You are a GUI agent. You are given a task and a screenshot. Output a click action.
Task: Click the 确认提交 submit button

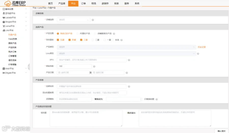point(221,131)
